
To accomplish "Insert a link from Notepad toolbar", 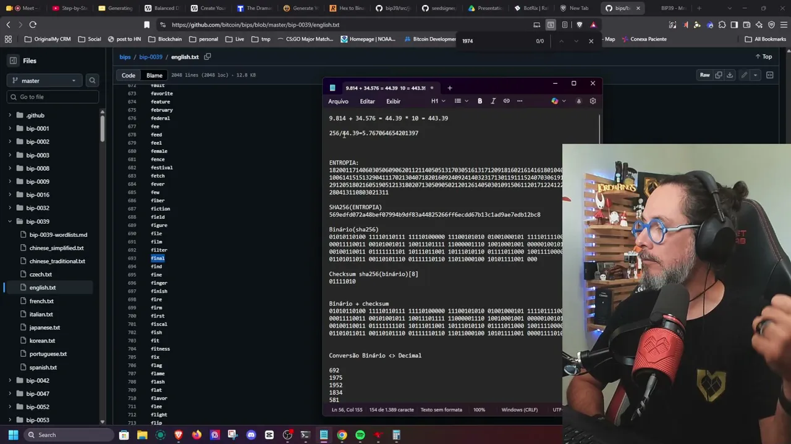I will pos(507,101).
